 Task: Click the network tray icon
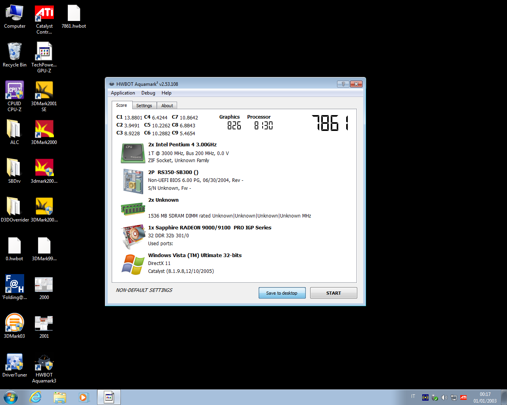pos(454,397)
